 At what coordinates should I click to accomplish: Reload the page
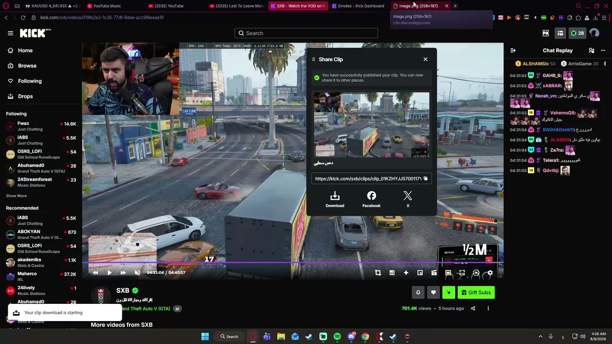coord(23,18)
